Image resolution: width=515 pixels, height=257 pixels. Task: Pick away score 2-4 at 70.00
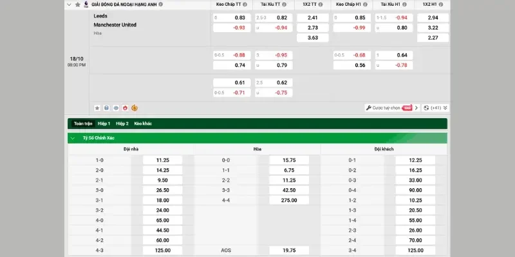click(415, 240)
